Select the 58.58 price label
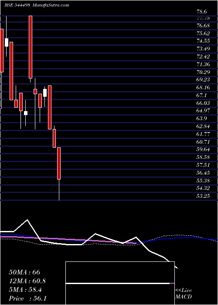Viewport: 218px width, 305px height. 203,157
